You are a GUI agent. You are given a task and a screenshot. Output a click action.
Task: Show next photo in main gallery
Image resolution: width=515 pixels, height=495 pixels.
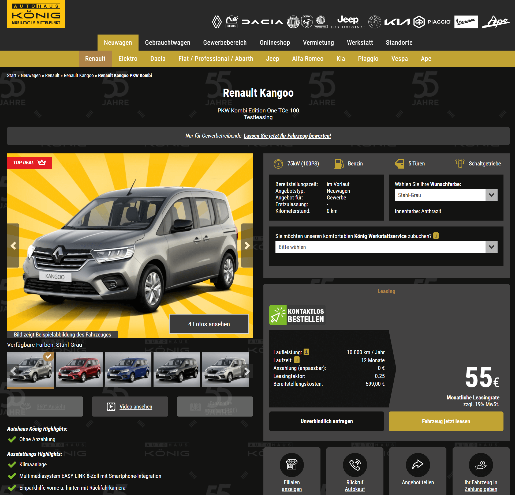(247, 245)
